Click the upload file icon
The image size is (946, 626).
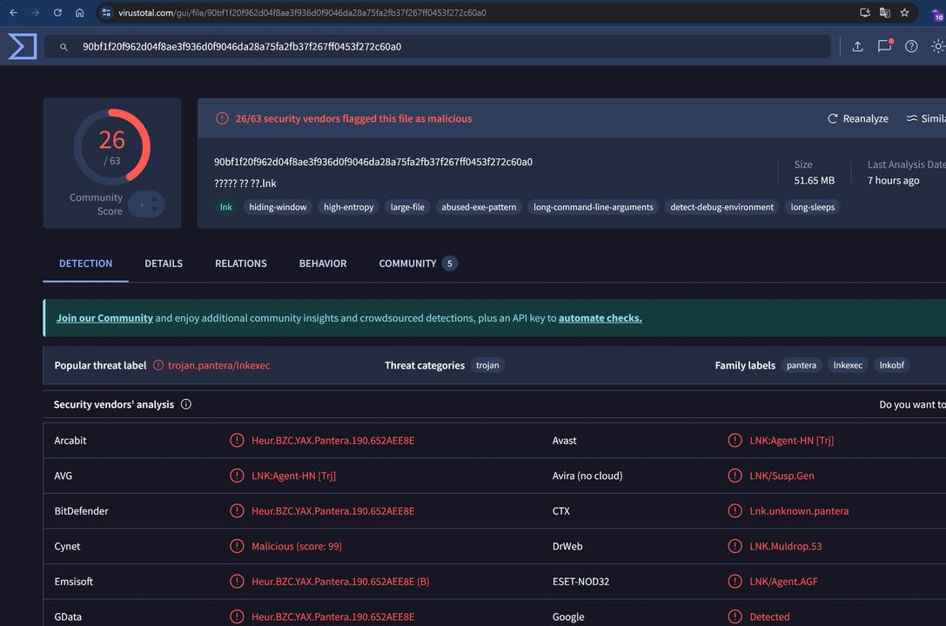point(857,47)
